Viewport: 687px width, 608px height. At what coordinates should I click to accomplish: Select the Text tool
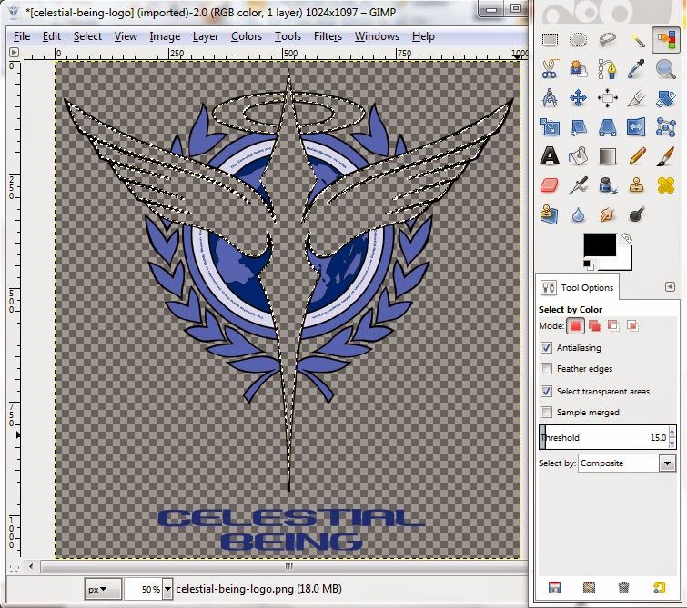[x=550, y=156]
